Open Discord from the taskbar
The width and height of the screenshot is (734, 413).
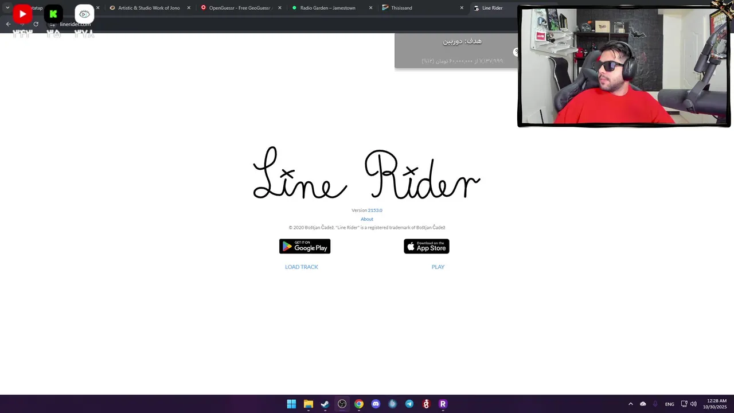(x=376, y=404)
